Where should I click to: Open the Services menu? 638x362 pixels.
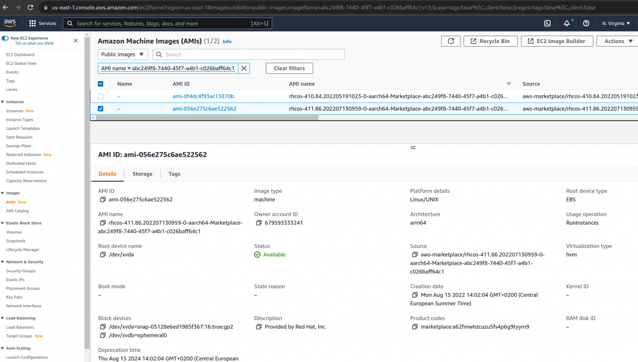click(47, 23)
